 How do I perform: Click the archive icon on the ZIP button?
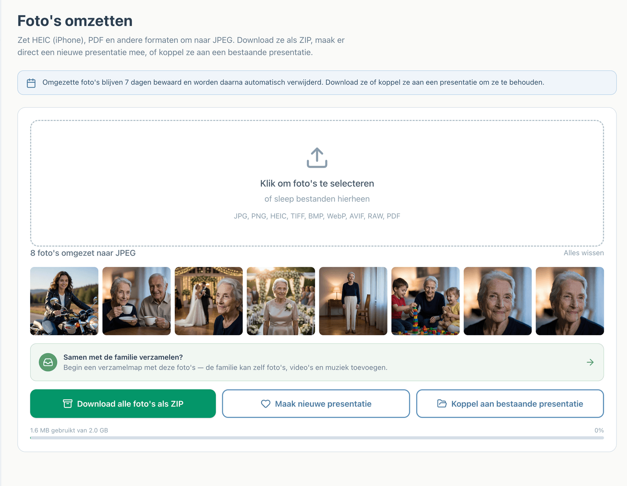tap(68, 404)
